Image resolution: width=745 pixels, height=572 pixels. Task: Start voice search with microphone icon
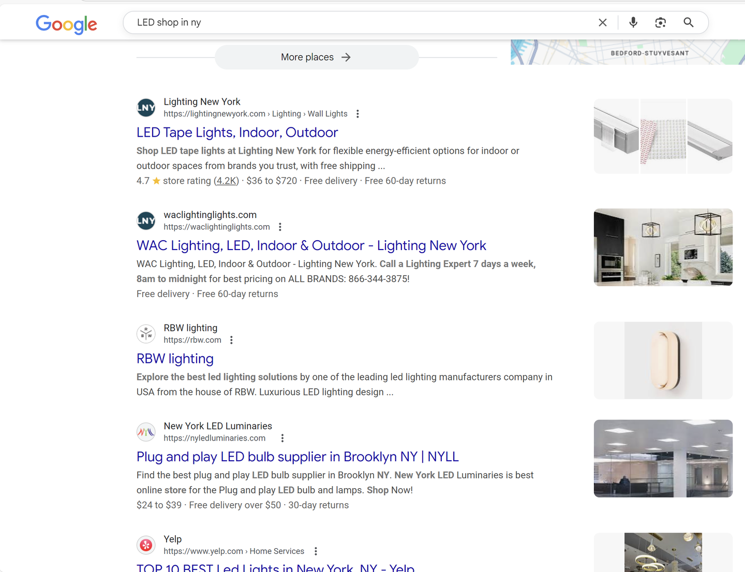pyautogui.click(x=633, y=22)
